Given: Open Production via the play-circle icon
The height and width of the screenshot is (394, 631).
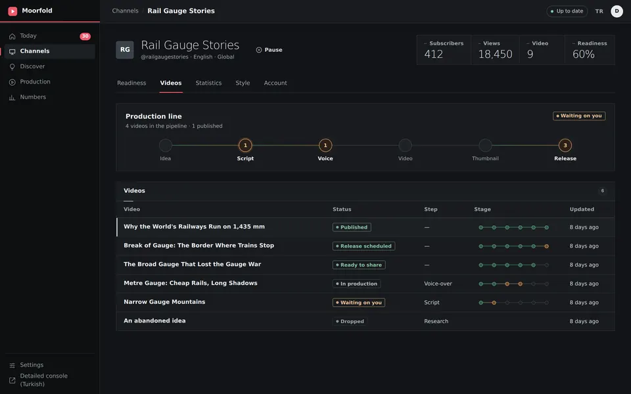Looking at the screenshot, I should click(x=12, y=82).
